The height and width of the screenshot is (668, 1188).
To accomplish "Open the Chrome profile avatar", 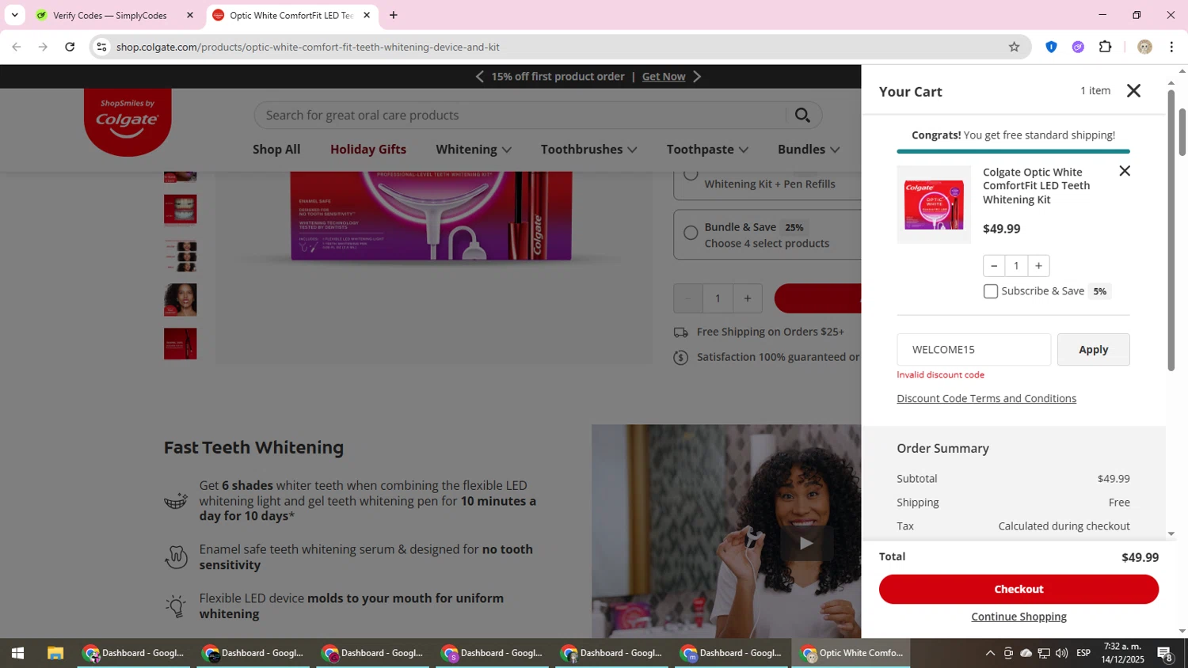I will (x=1144, y=47).
